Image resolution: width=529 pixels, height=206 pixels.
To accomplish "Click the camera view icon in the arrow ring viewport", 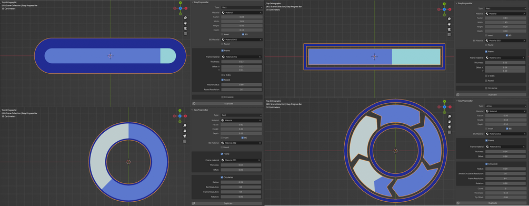I will coord(450,126).
